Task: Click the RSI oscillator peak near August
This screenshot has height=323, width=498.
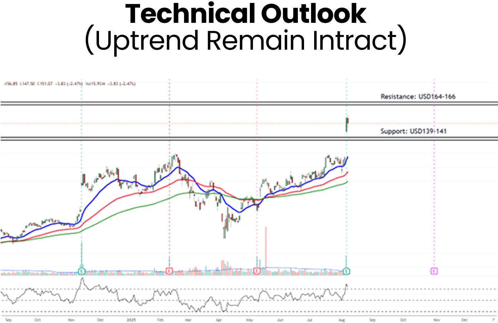Action: click(x=346, y=285)
